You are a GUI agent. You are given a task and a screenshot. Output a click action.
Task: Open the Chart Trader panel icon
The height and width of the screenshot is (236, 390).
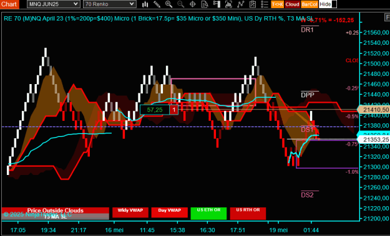[x=217, y=4]
